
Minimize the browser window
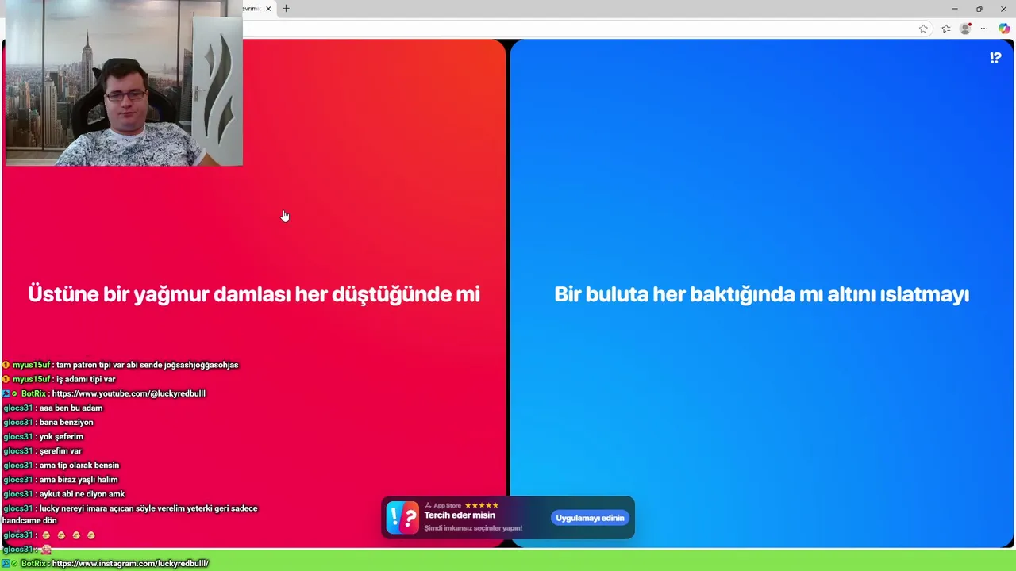click(954, 9)
